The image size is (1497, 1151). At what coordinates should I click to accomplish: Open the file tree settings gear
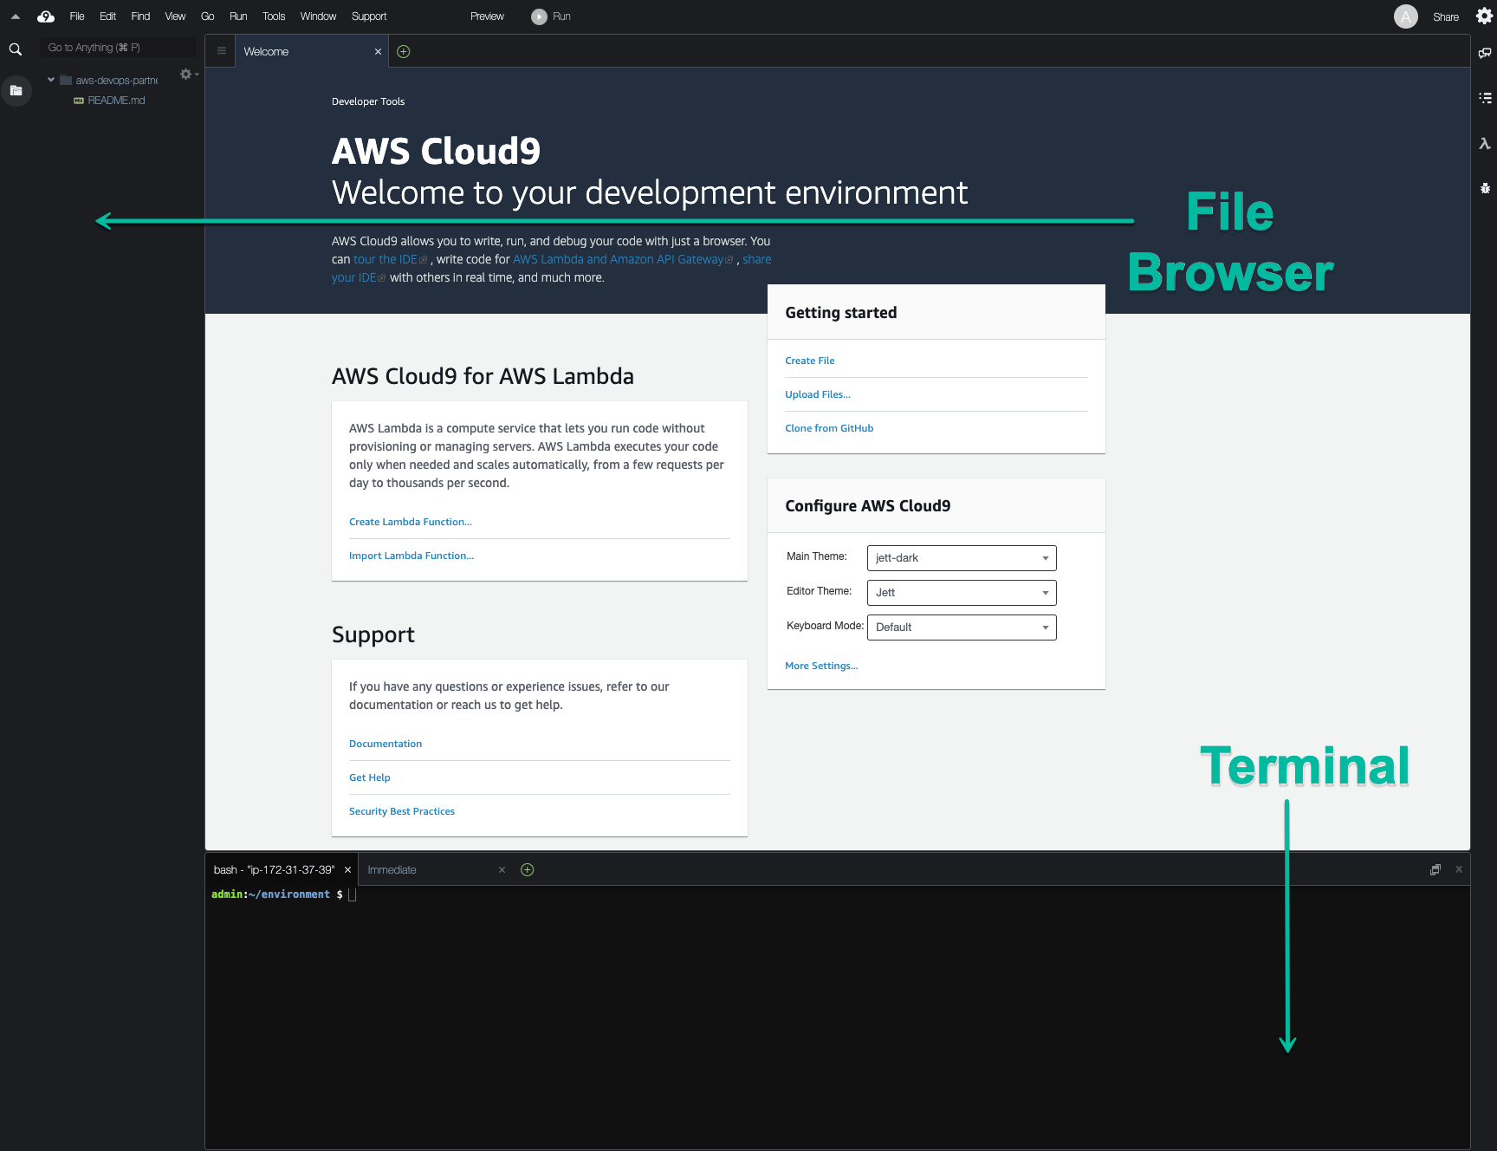(x=186, y=75)
